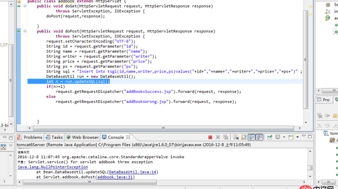Click the lower yellow overview ruler marker
Screen dimensions: 338x189
[311, 14]
